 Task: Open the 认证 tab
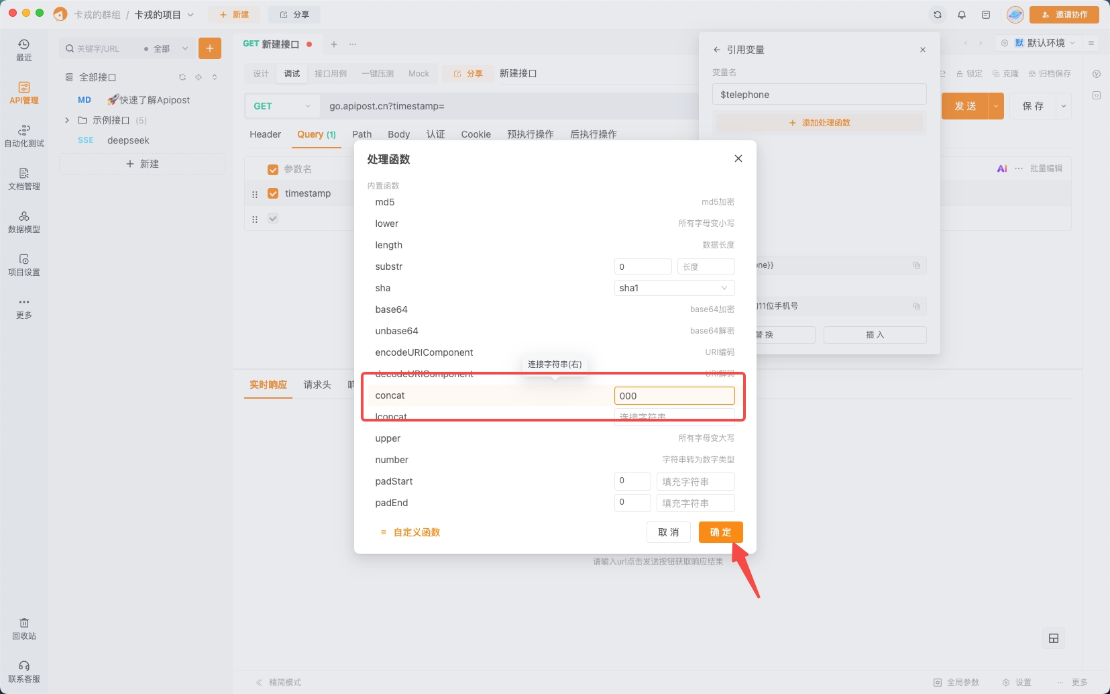(x=436, y=134)
